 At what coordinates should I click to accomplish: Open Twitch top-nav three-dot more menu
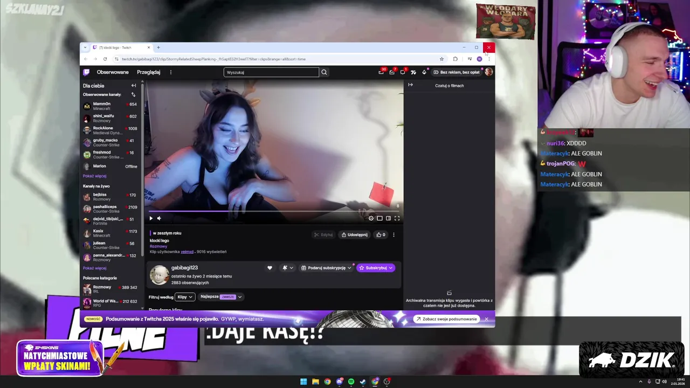coord(171,72)
